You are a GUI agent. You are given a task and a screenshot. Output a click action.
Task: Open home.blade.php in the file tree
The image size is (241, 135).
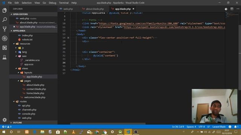[35, 93]
